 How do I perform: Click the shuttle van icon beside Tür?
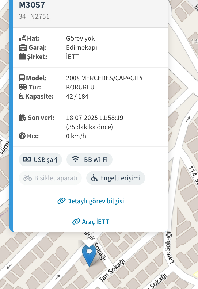(23, 87)
